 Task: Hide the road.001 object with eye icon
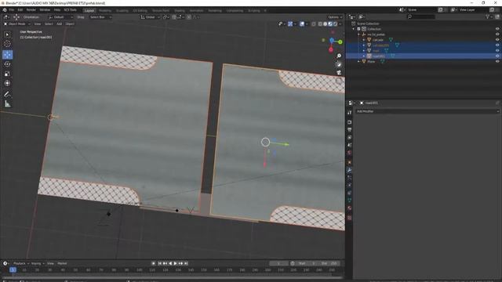pos(497,56)
